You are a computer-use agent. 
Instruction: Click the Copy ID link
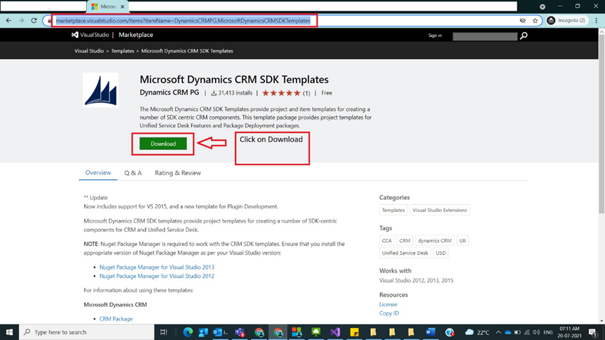(x=389, y=313)
